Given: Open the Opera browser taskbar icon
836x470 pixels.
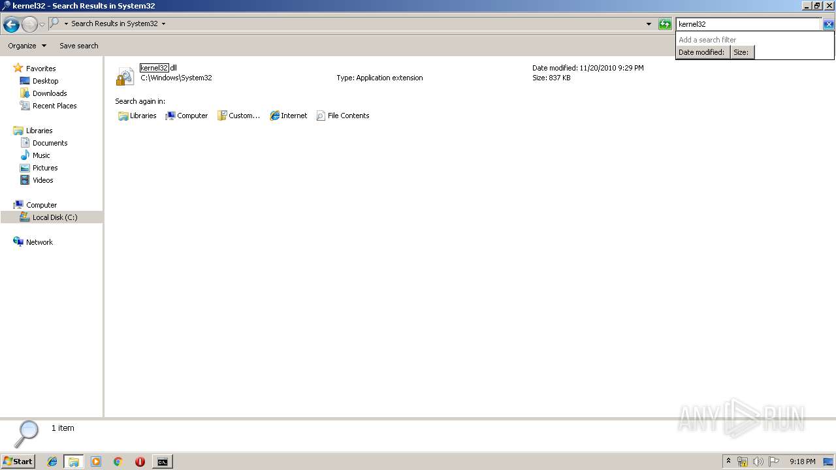Looking at the screenshot, I should click(x=140, y=462).
